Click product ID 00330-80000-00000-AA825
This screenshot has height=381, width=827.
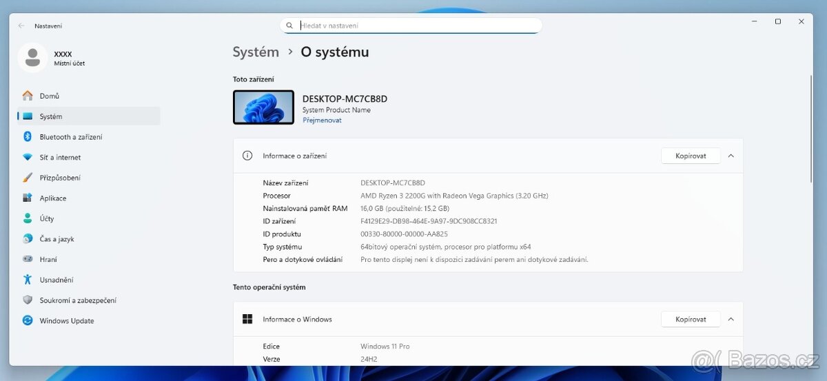point(404,234)
